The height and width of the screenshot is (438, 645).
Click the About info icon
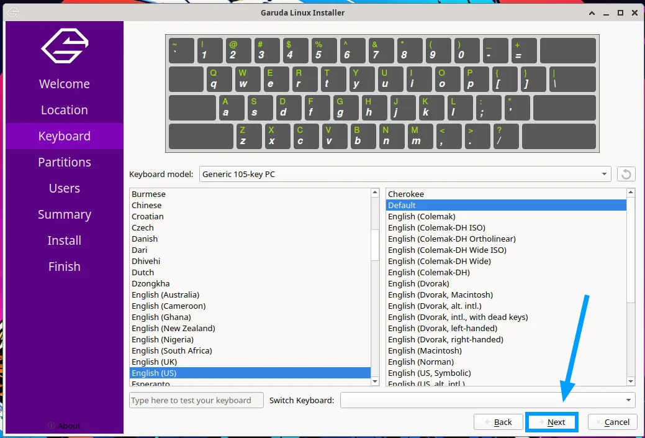[52, 426]
